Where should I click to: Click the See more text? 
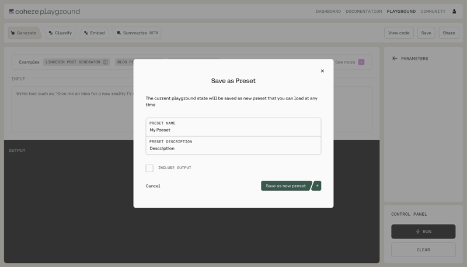click(345, 62)
